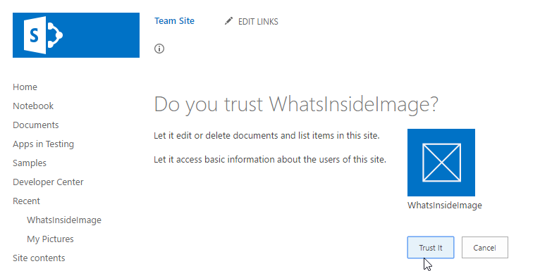Image resolution: width=540 pixels, height=271 pixels.
Task: Open My Pictures under Recent
Action: pyautogui.click(x=50, y=239)
